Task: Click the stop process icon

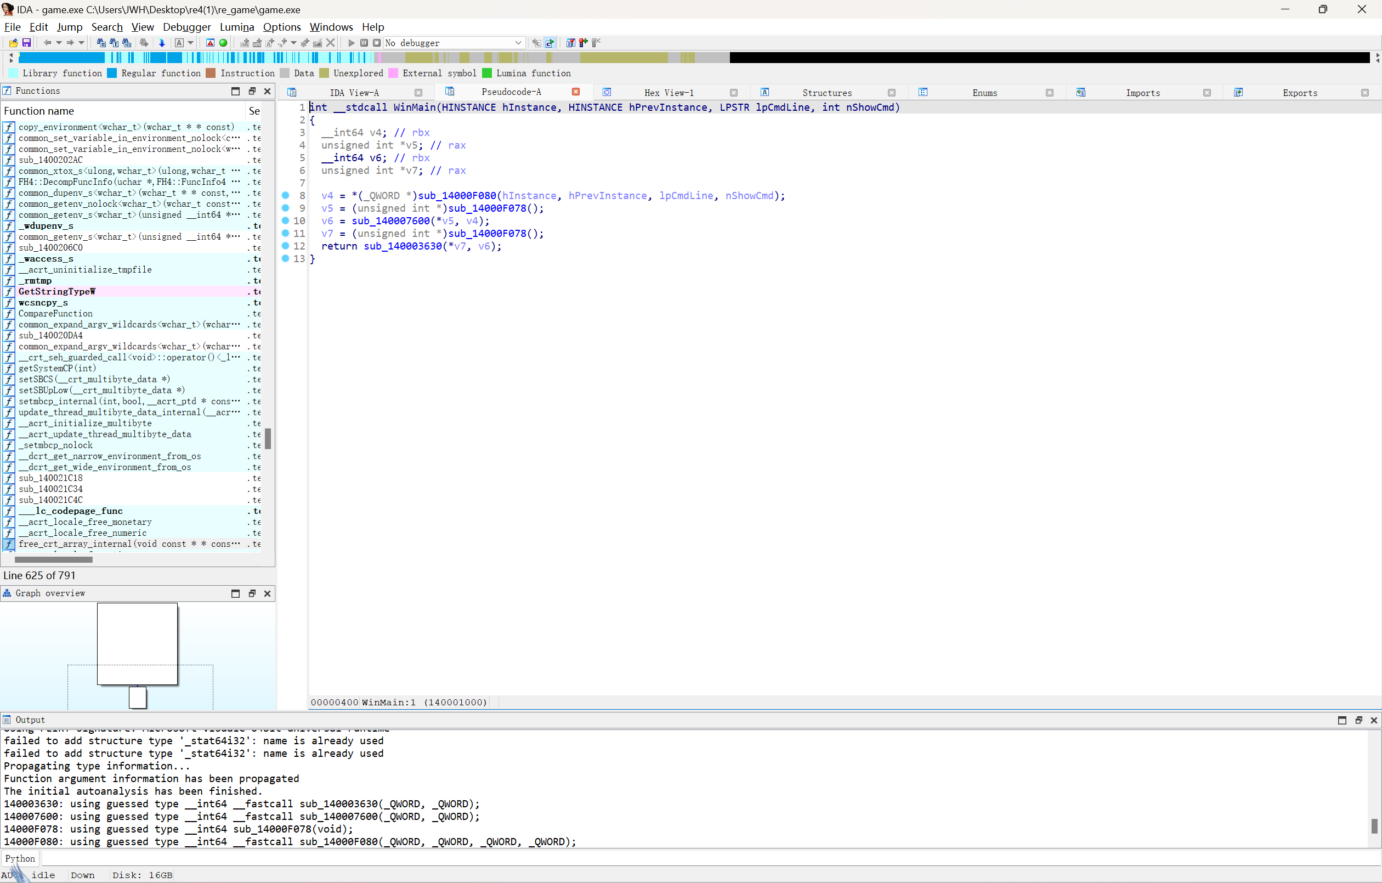Action: coord(377,42)
